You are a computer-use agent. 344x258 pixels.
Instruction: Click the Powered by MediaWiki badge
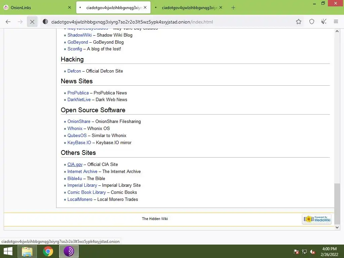tap(317, 219)
